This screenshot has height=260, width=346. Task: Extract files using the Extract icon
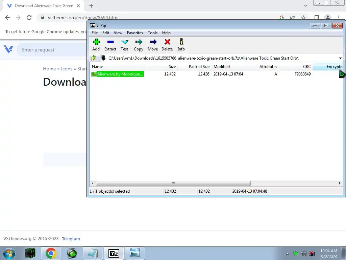click(x=110, y=45)
